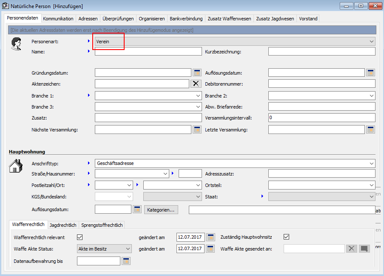The height and width of the screenshot is (276, 384).
Task: Click the comment icon beside Waffe Akte gesendet an
Action: tap(364, 249)
